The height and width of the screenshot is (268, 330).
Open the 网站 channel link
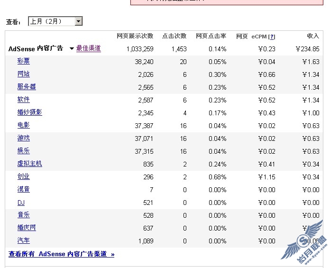(x=24, y=74)
